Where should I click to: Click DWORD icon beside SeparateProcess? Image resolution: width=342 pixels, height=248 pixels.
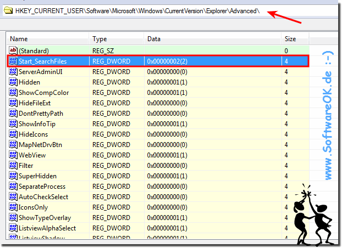click(13, 187)
